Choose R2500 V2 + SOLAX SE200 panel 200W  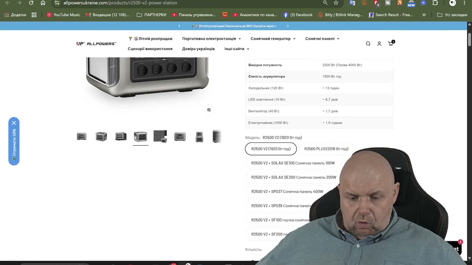pos(294,177)
